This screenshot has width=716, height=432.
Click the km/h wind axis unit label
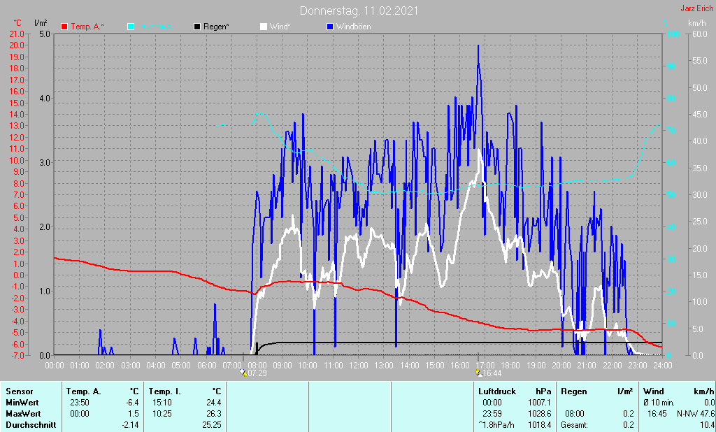pos(697,23)
